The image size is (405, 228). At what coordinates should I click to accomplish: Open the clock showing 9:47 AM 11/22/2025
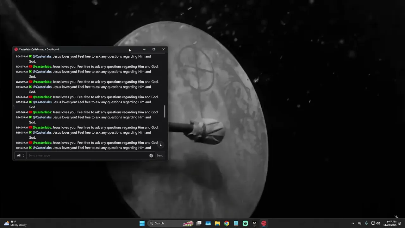point(389,223)
